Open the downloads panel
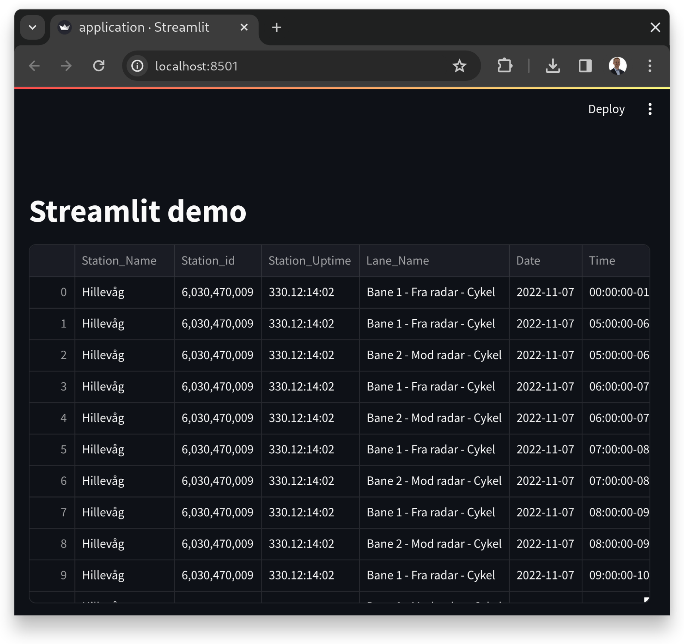Screen dimensions: 684x644 (553, 66)
